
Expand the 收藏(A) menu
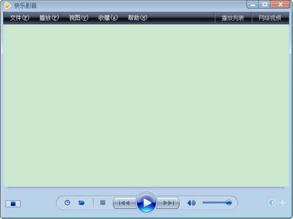pos(108,18)
